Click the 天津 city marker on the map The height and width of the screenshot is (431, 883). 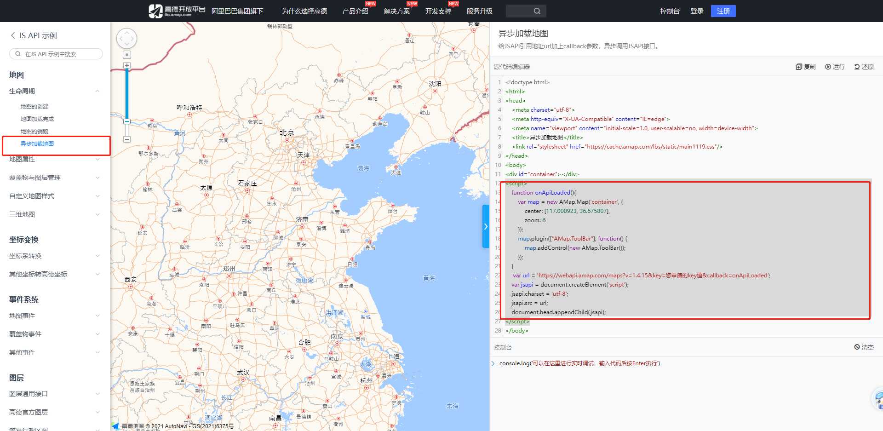(x=303, y=162)
